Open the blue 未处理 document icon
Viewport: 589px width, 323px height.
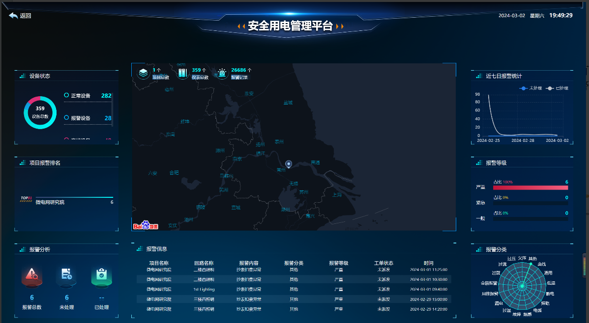tap(67, 276)
